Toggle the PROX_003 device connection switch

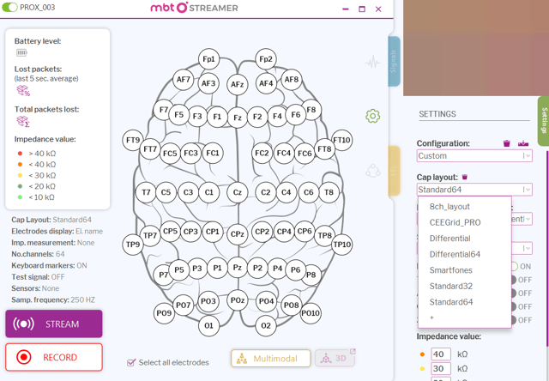(x=9, y=8)
